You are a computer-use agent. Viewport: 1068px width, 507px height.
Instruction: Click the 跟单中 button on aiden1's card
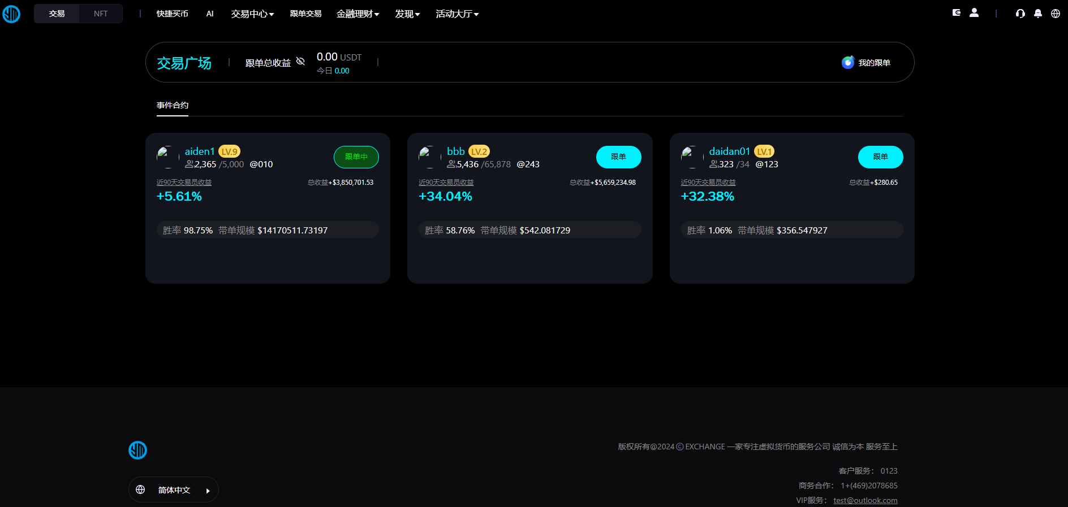coord(356,157)
